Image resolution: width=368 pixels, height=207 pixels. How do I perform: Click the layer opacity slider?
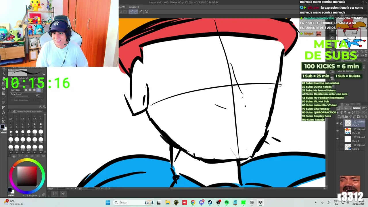click(x=356, y=108)
